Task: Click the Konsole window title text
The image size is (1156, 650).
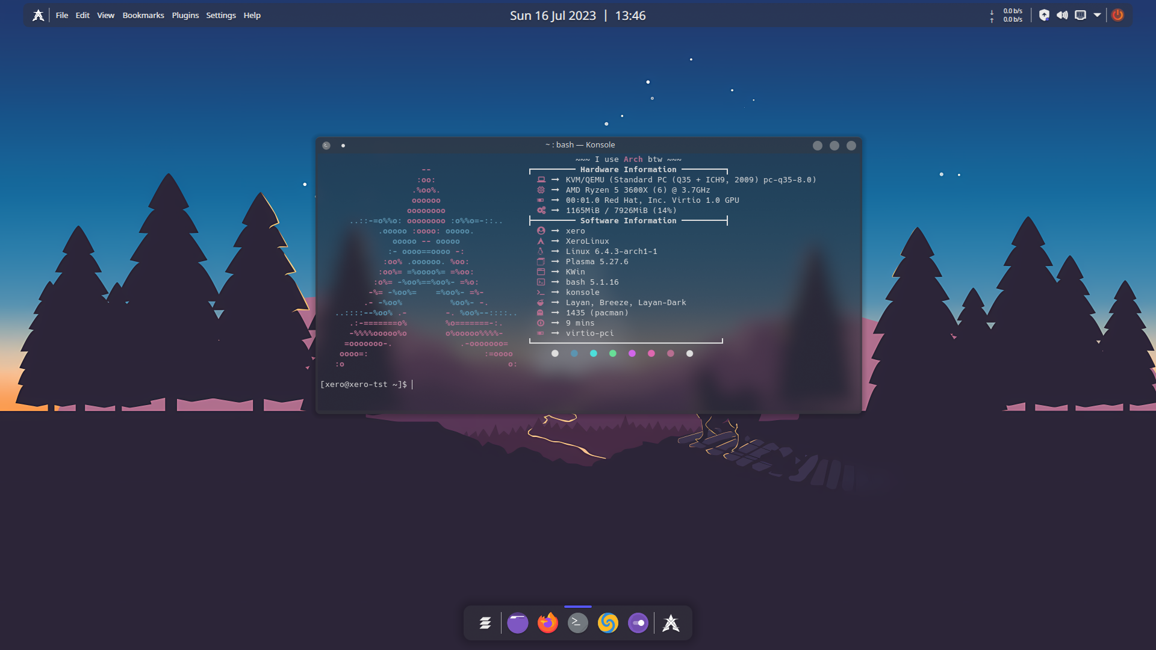Action: pyautogui.click(x=580, y=145)
